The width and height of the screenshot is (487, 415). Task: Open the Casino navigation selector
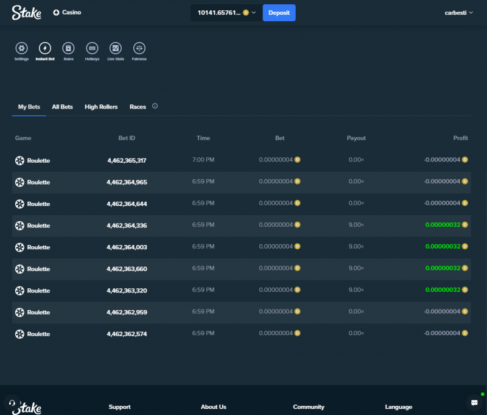(67, 12)
